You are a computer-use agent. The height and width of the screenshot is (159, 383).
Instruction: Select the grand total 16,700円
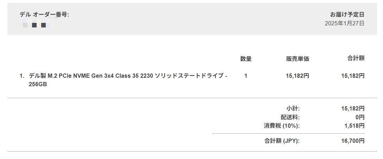353,141
